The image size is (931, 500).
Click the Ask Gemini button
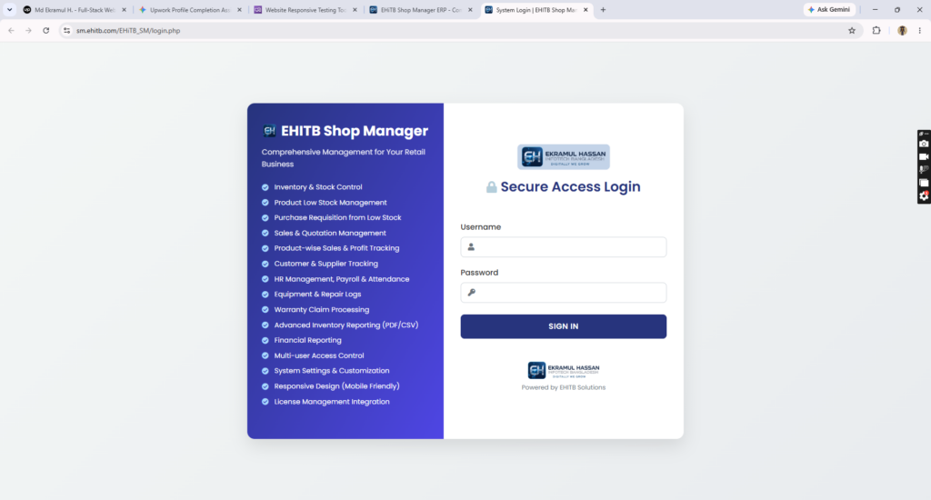tap(829, 9)
